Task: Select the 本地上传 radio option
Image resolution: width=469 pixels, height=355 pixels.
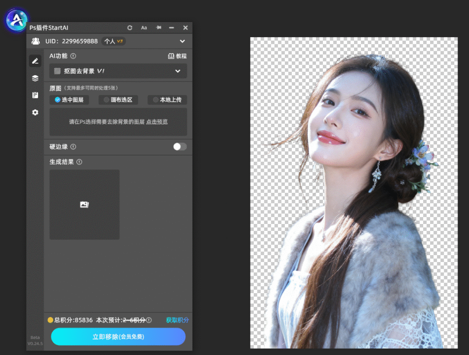Action: pos(167,100)
